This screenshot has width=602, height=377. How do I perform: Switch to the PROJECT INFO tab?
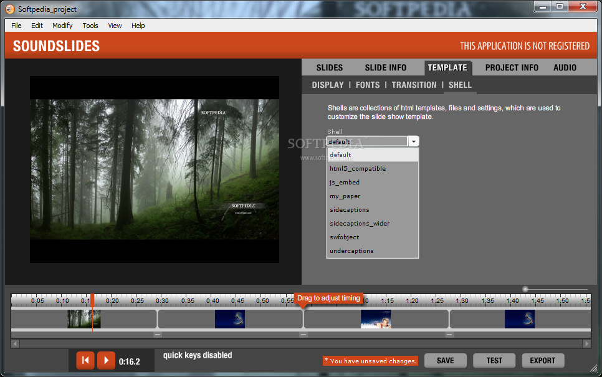512,67
